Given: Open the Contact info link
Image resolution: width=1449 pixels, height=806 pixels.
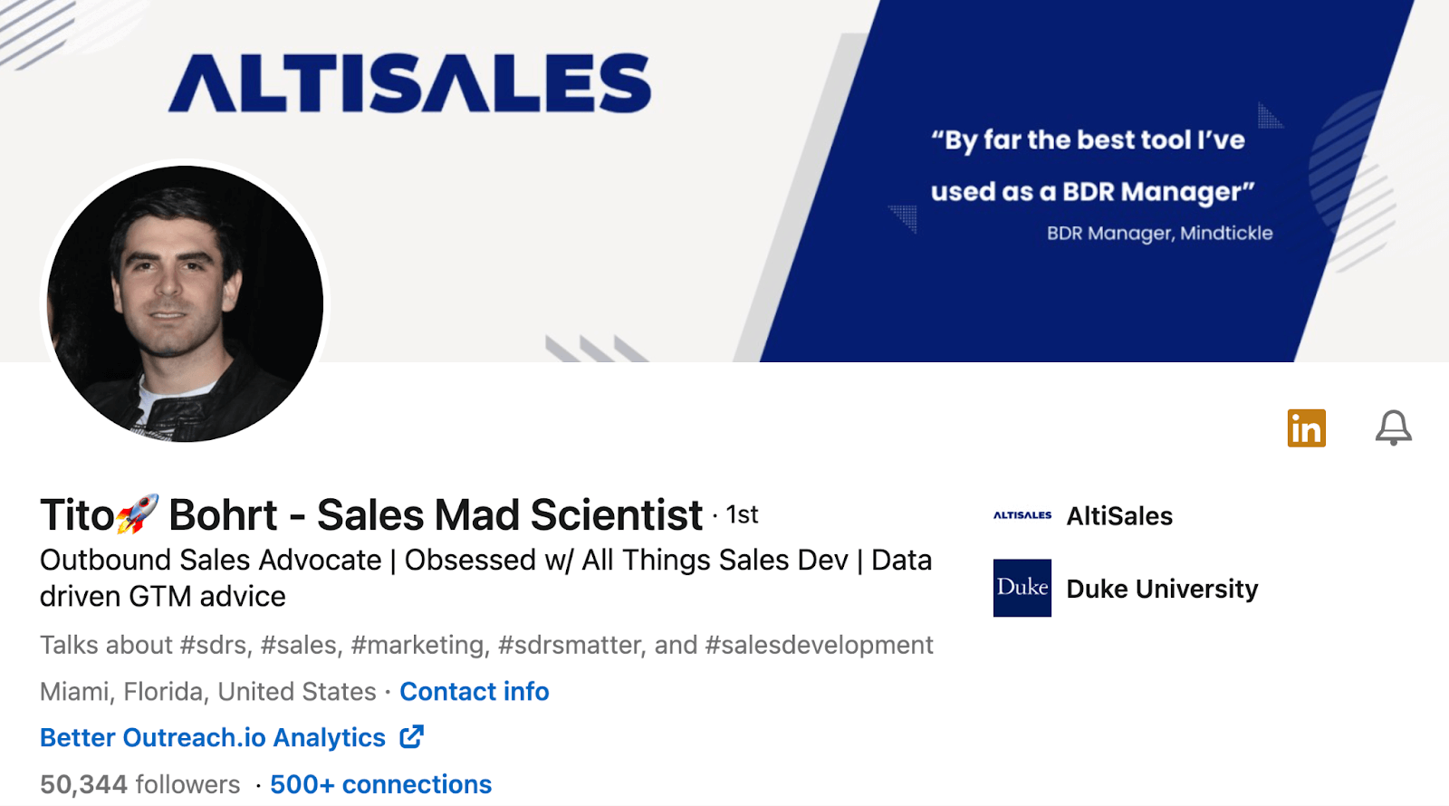Looking at the screenshot, I should pyautogui.click(x=475, y=692).
